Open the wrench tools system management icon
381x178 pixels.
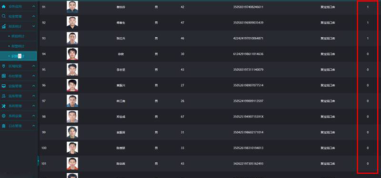tap(4, 106)
